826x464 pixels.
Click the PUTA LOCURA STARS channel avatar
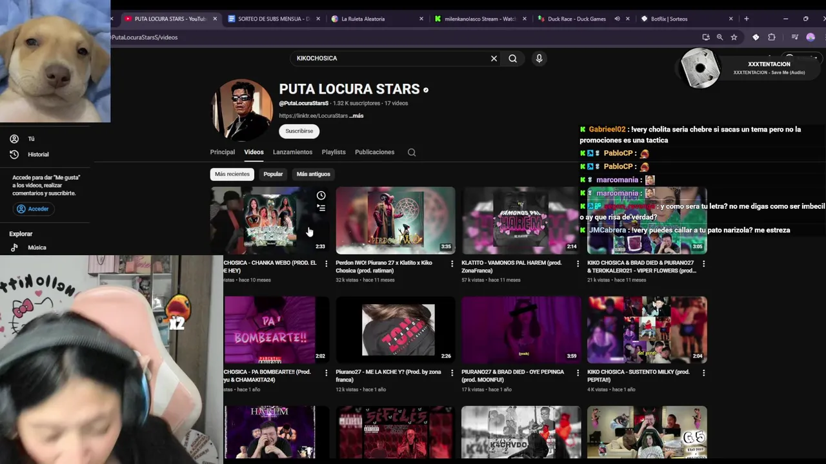(x=242, y=110)
